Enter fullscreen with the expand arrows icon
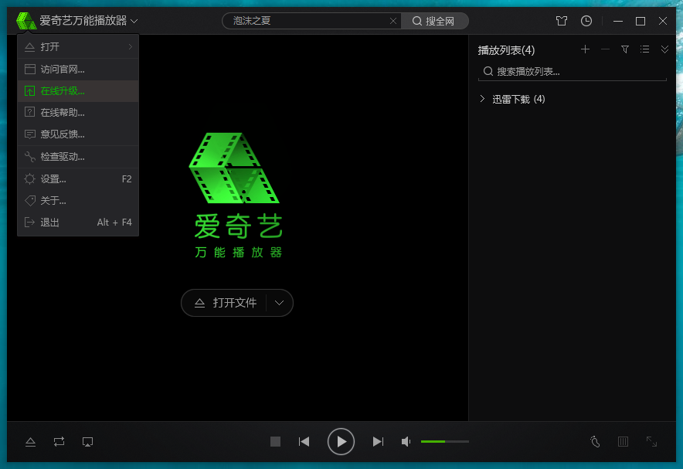The image size is (683, 469). [x=651, y=441]
